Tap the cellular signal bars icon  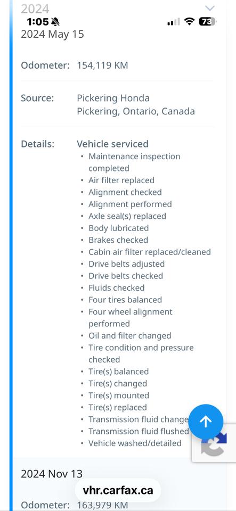174,22
